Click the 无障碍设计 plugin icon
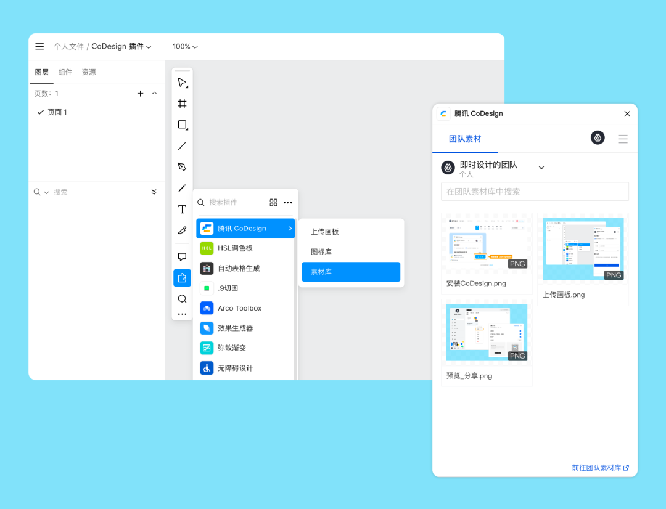This screenshot has width=666, height=509. (207, 368)
